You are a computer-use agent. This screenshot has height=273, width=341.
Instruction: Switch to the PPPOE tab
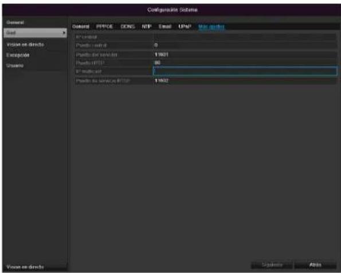105,26
